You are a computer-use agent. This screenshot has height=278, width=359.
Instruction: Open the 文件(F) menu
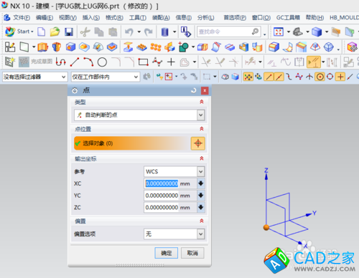click(21, 18)
